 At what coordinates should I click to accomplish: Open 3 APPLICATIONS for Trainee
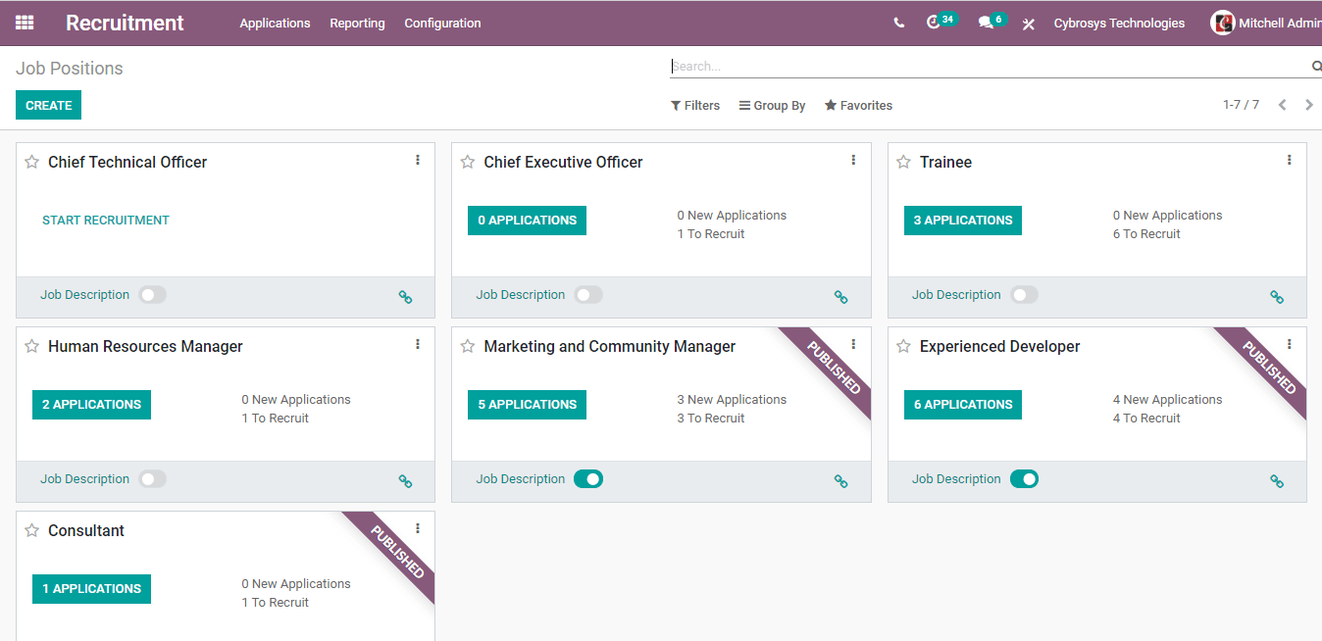(962, 221)
